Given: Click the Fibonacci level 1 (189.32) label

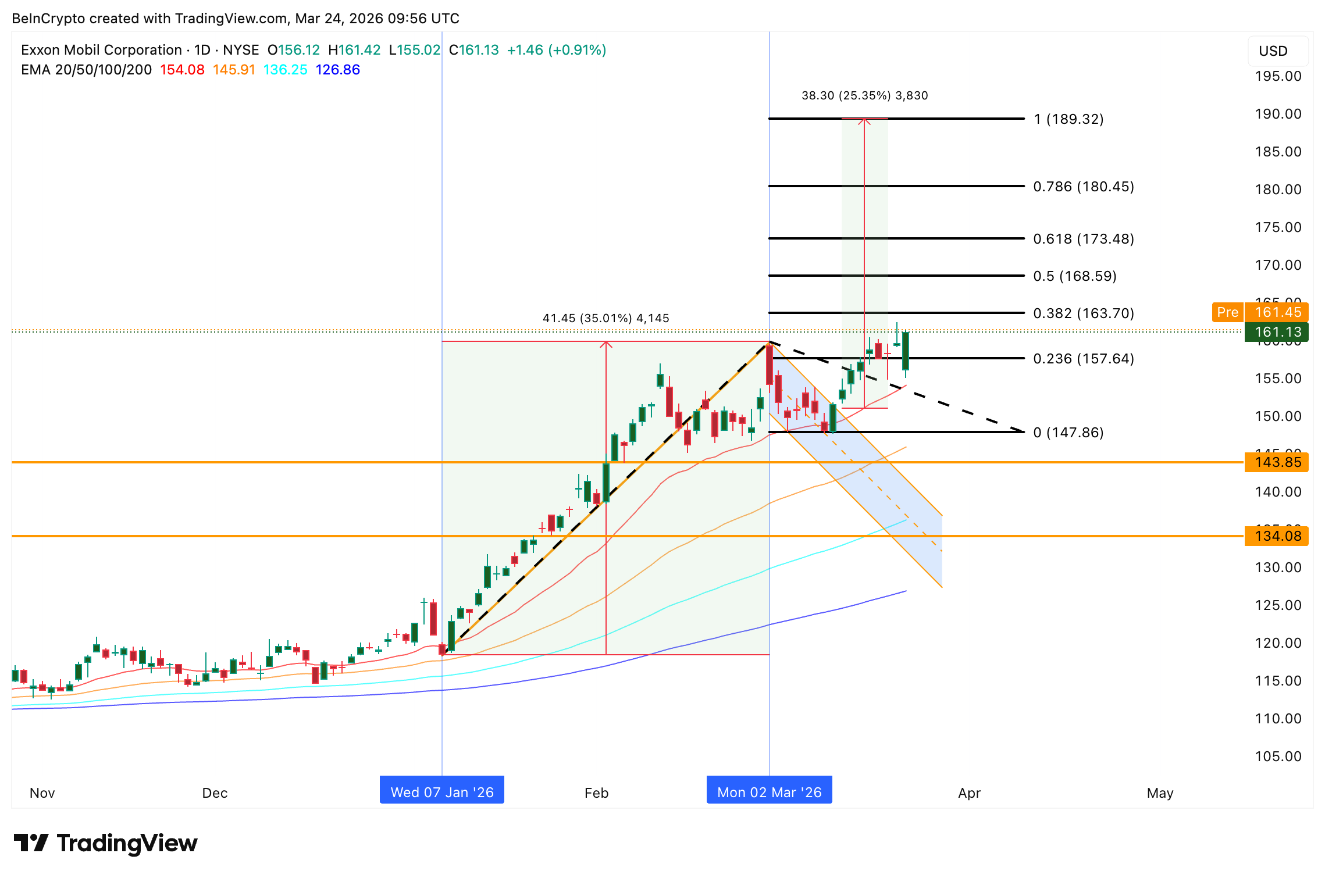Looking at the screenshot, I should [1068, 119].
